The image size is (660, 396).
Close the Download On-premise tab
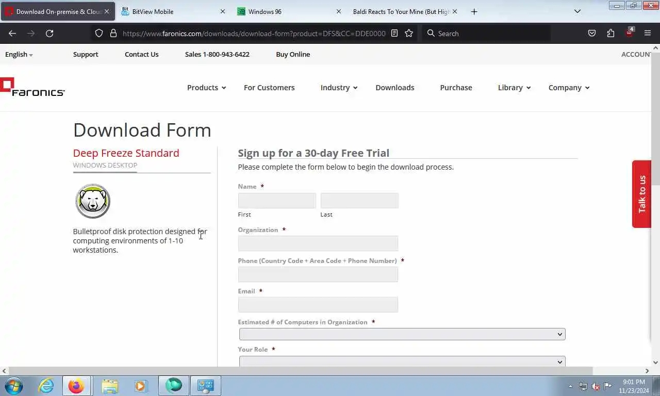pos(107,11)
